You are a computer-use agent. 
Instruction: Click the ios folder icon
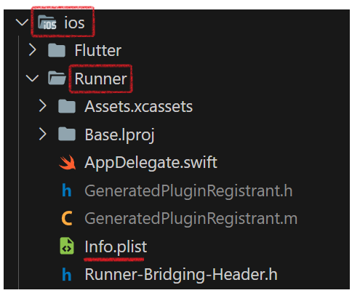(47, 23)
